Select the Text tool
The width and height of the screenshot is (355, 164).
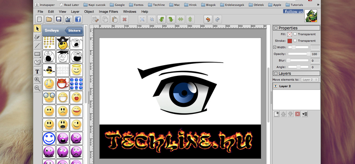coord(37,72)
